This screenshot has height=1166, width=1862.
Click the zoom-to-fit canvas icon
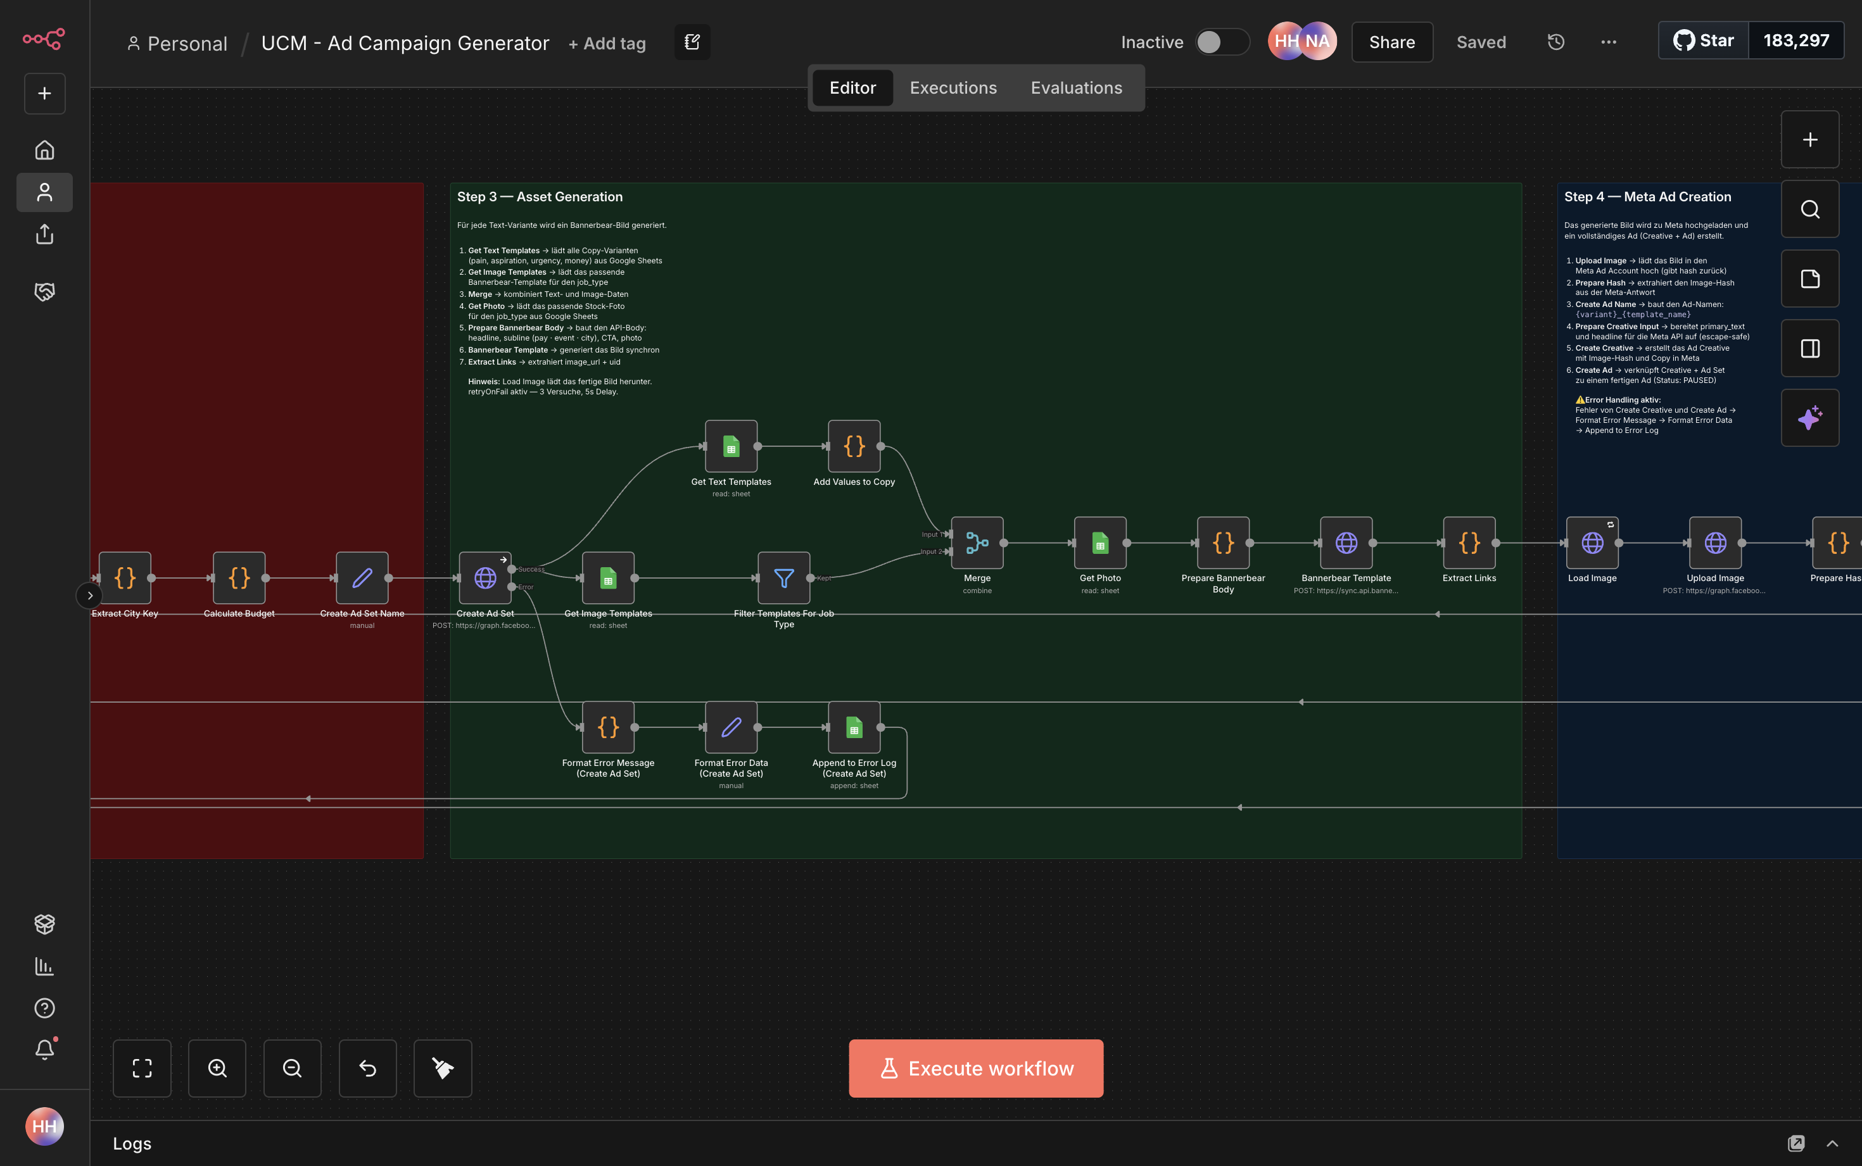[x=142, y=1068]
